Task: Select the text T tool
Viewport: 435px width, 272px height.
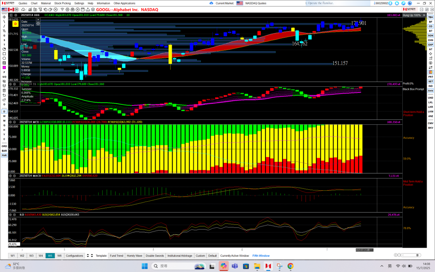Action: click(x=4, y=44)
